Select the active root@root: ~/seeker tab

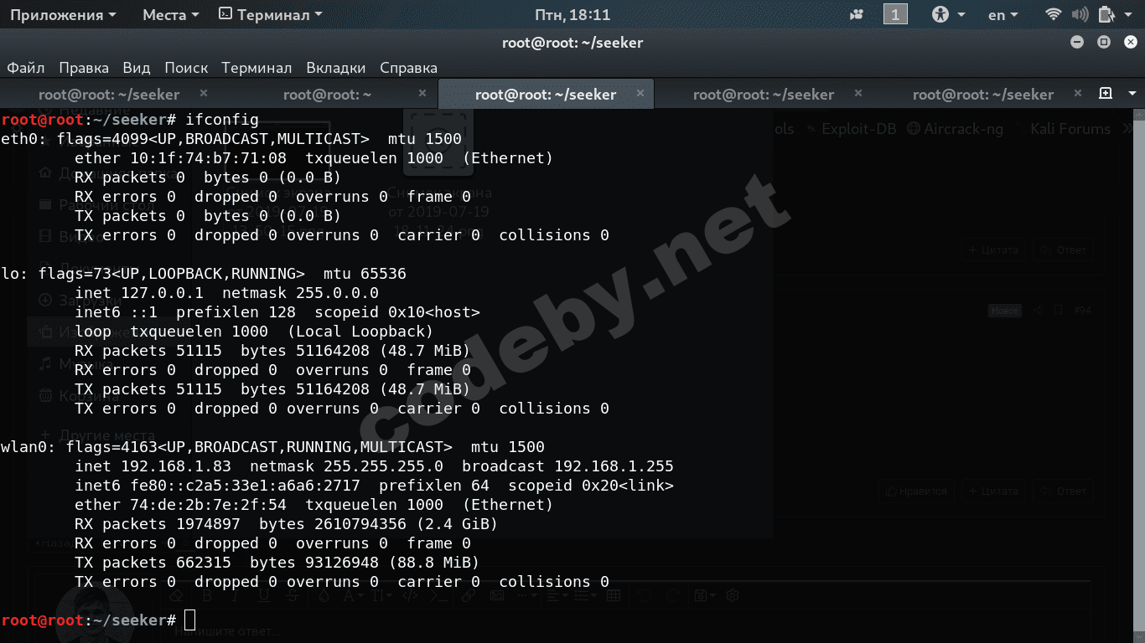click(x=546, y=95)
